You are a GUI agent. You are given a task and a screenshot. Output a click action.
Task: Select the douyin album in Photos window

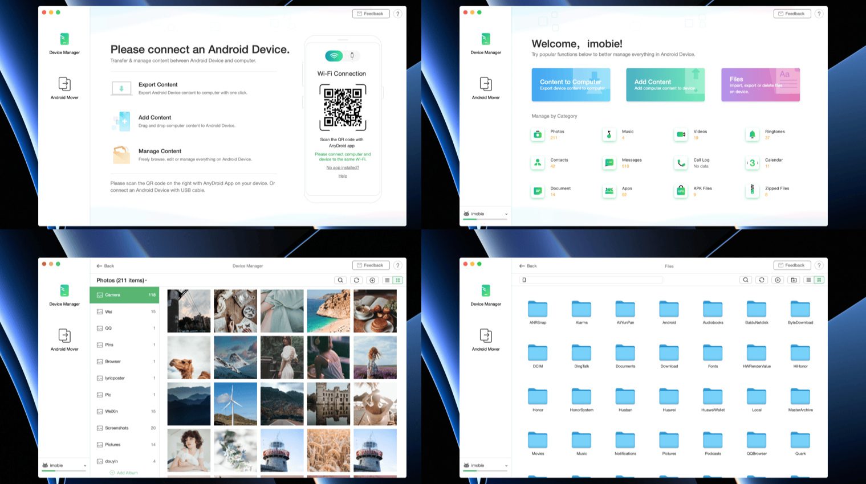[124, 461]
